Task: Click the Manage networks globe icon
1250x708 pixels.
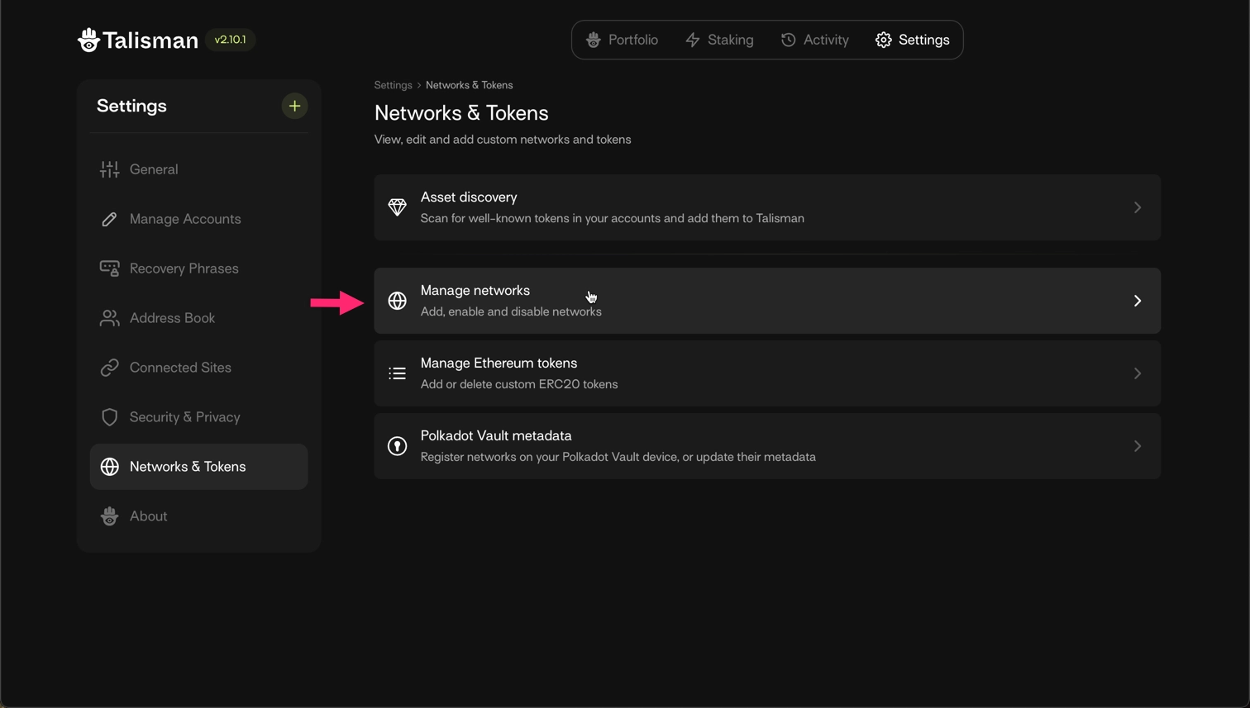Action: (398, 301)
